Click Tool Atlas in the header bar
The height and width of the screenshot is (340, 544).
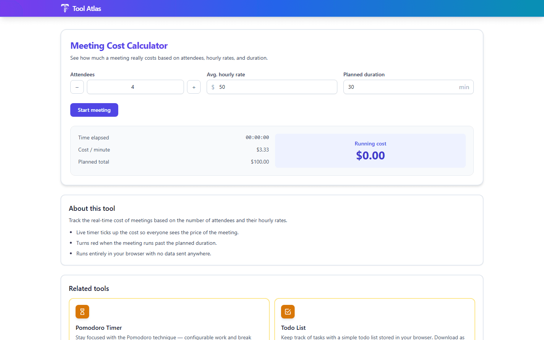click(86, 8)
